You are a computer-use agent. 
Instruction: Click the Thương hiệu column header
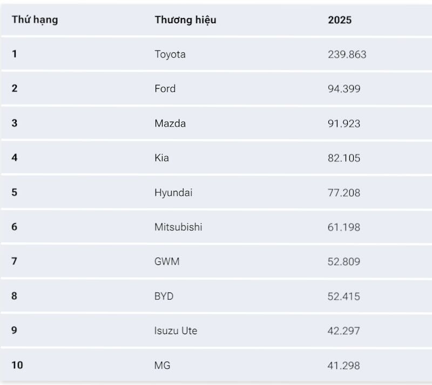(x=185, y=20)
